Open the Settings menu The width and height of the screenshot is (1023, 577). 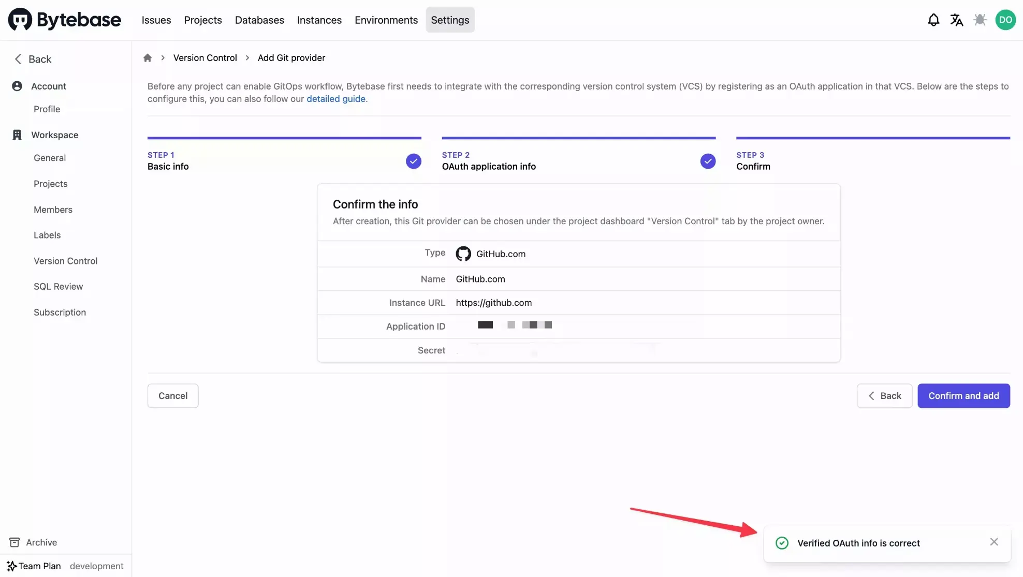pos(450,20)
